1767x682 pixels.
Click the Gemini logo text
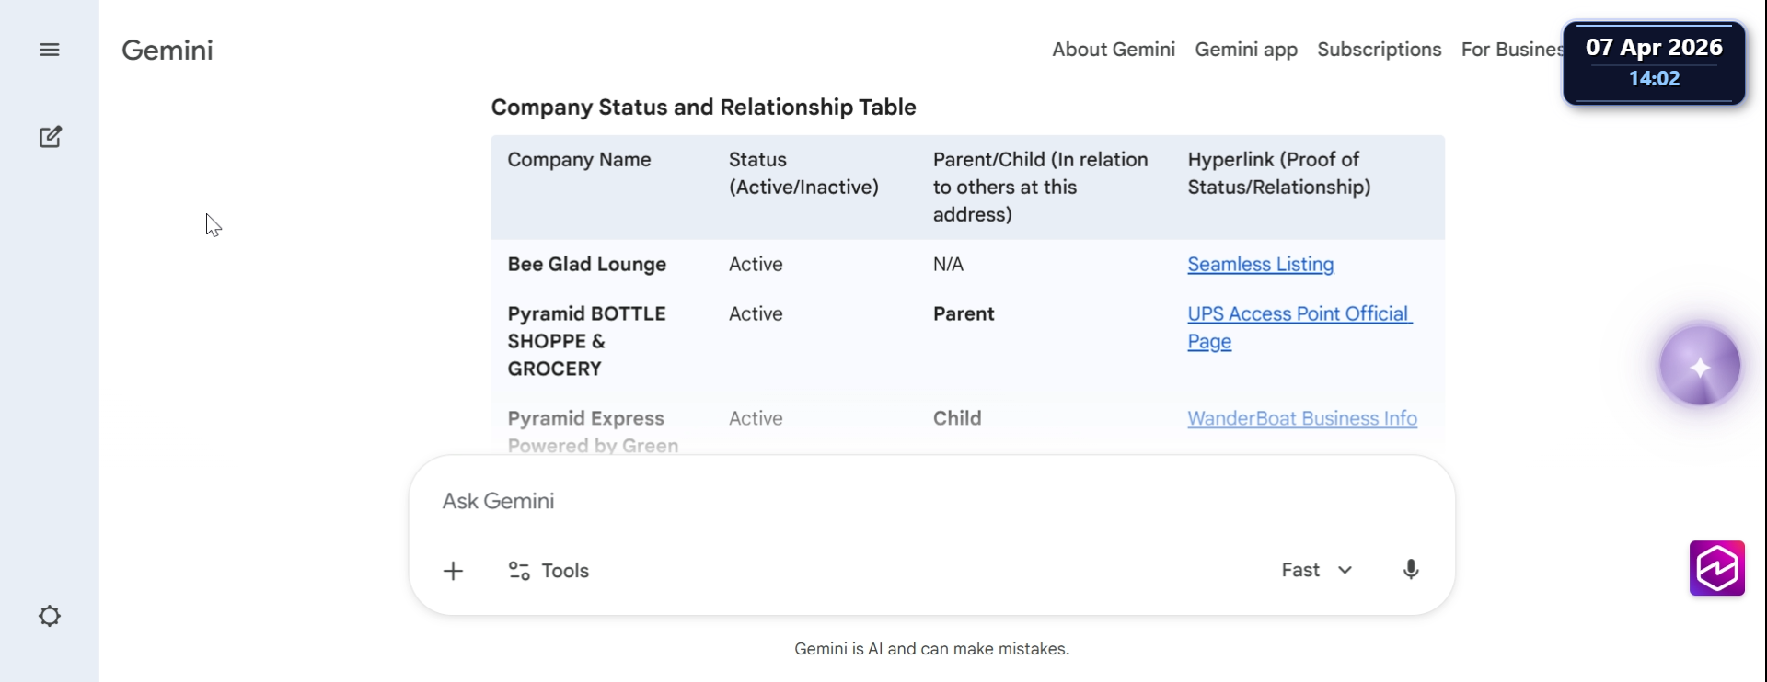(167, 51)
